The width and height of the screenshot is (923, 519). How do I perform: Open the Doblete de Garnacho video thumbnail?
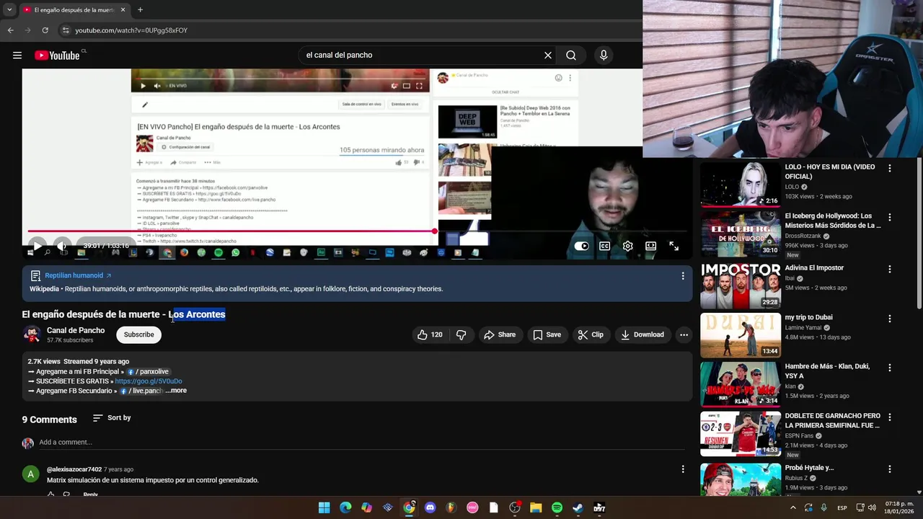pyautogui.click(x=741, y=434)
